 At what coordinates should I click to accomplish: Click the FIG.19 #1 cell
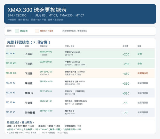pyautogui.click(x=11, y=53)
